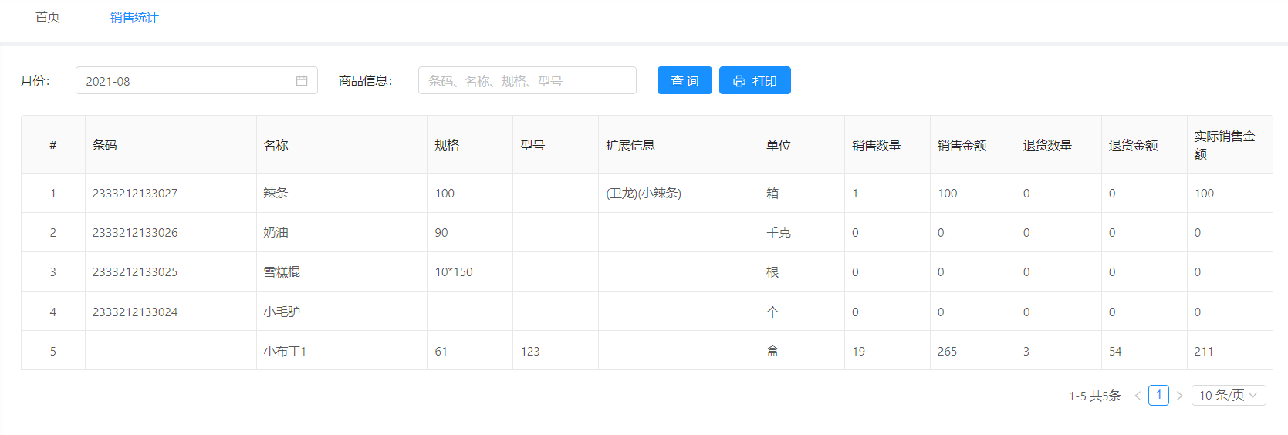Focus the 商品信息 search input
Screen dimensions: 1288x435
click(526, 81)
